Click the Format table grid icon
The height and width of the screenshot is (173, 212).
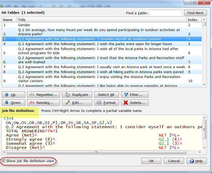pos(99,103)
